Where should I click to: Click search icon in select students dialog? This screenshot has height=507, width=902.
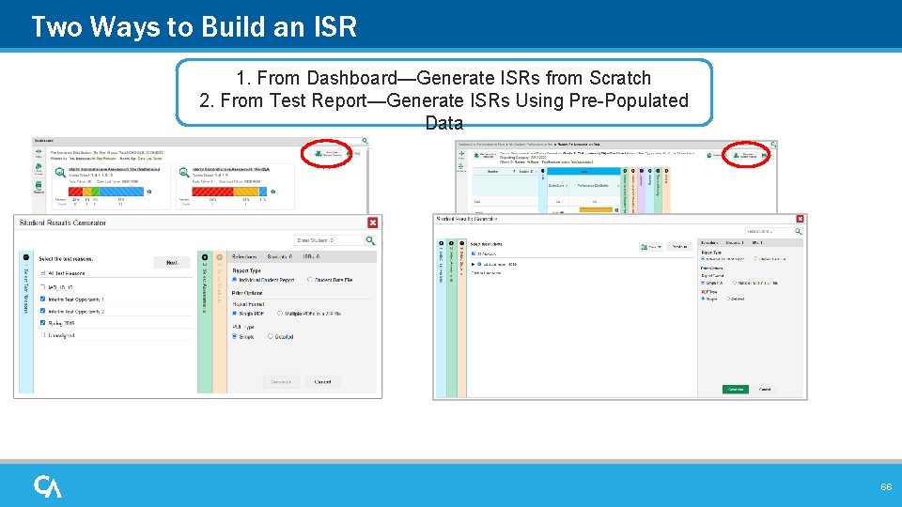(x=798, y=231)
